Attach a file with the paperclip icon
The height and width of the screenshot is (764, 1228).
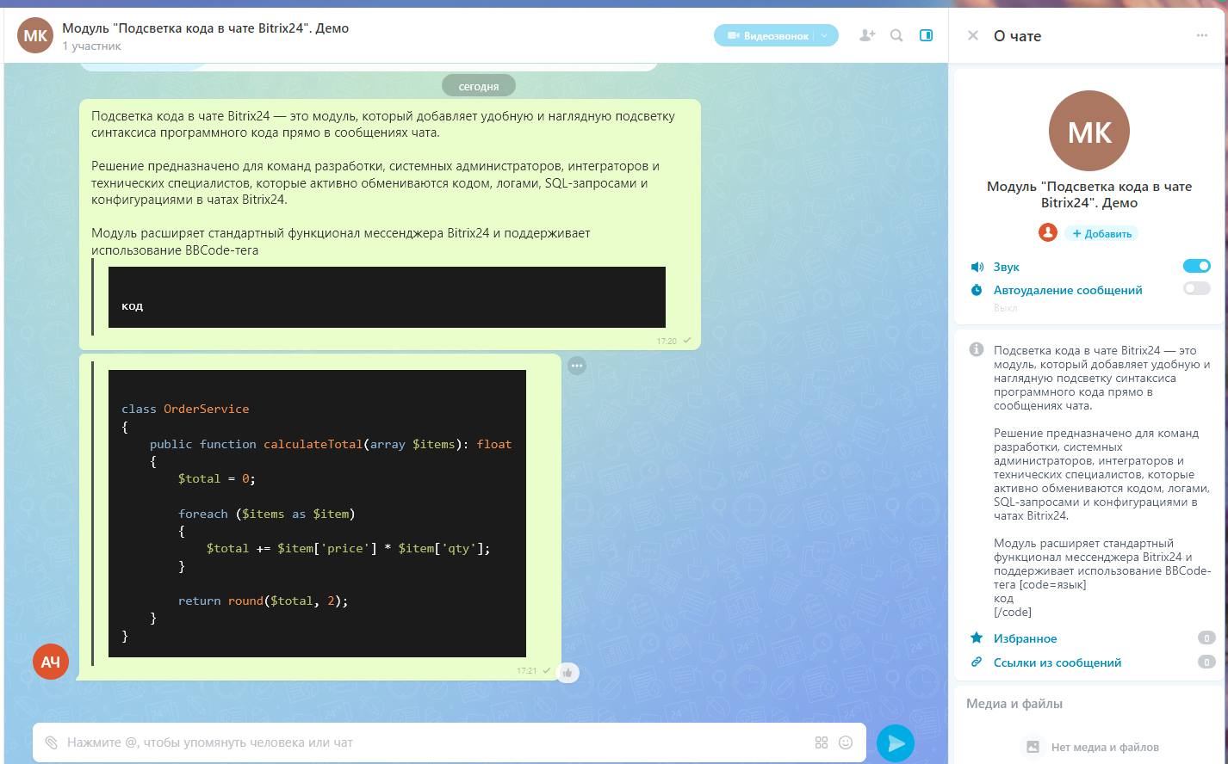(53, 742)
